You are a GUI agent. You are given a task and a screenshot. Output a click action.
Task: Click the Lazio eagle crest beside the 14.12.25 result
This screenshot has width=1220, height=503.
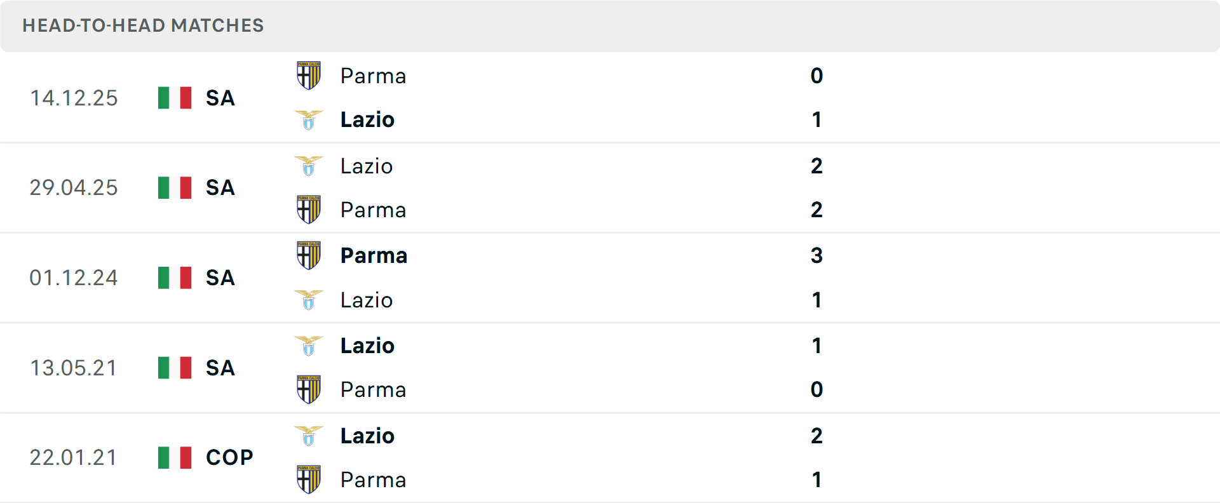click(309, 119)
